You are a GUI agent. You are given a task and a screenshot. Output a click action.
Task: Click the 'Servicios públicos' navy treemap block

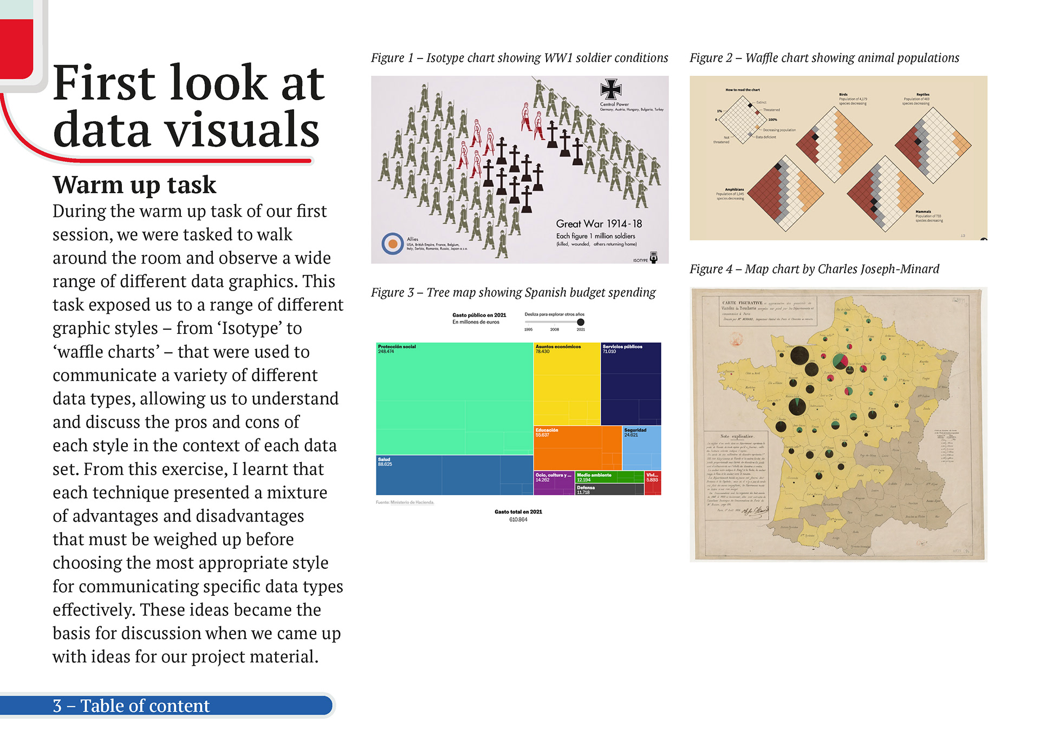tap(631, 384)
